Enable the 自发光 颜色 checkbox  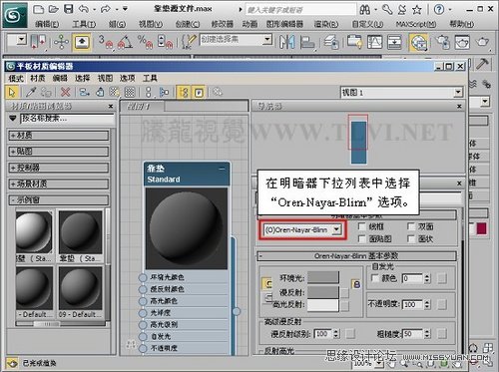[x=375, y=278]
